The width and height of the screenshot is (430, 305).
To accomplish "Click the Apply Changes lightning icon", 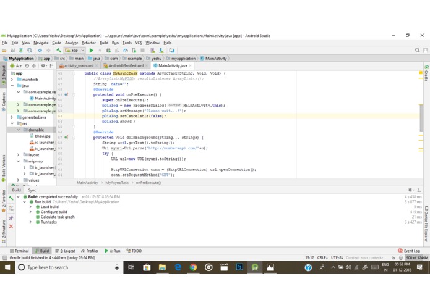I will click(100, 51).
